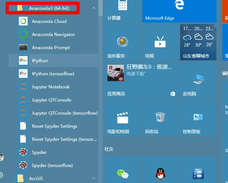Launch Jupyter Notebook icon
The height and width of the screenshot is (183, 228).
(x=23, y=87)
